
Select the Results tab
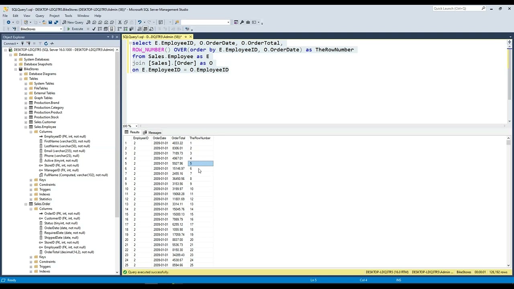click(132, 132)
